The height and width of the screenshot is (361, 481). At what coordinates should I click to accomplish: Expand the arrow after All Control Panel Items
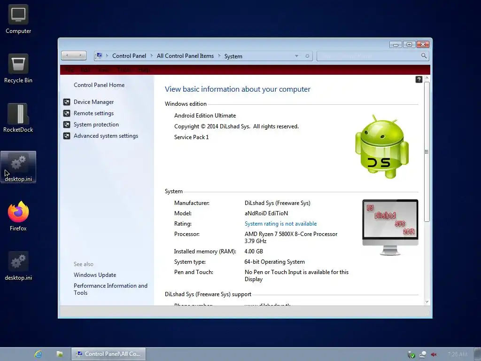219,55
